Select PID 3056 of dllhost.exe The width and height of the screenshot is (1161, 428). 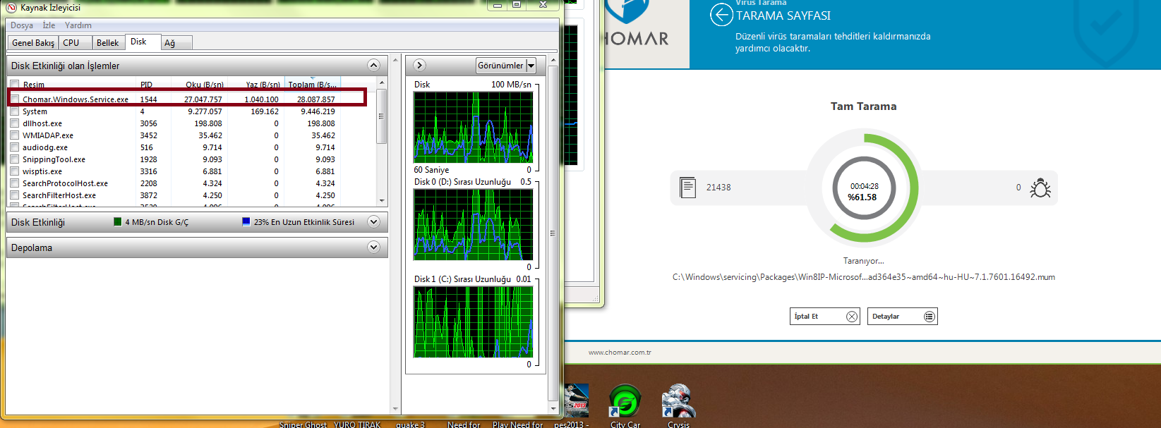pyautogui.click(x=148, y=123)
